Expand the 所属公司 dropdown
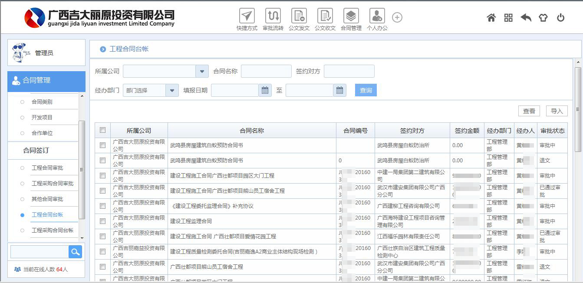This screenshot has height=283, width=583. [202, 71]
